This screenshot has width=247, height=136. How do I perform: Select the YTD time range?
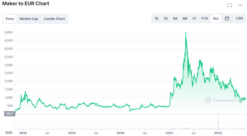click(x=204, y=19)
